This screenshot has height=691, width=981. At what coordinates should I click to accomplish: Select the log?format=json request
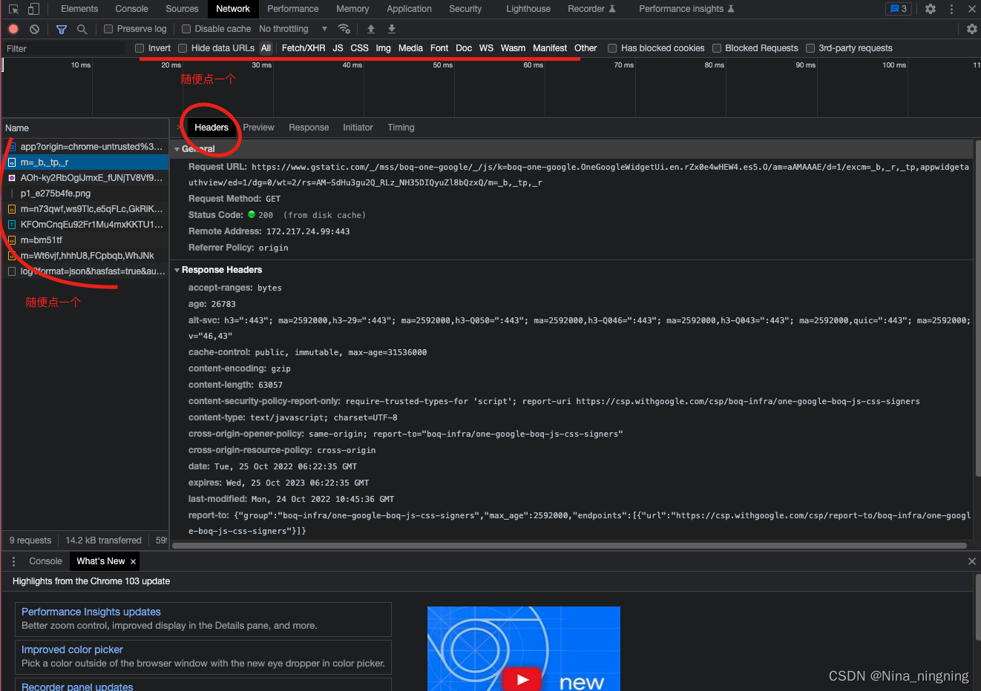coord(85,271)
